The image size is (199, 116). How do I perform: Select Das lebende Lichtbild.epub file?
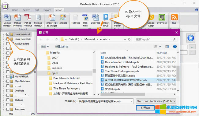[x=122, y=62]
